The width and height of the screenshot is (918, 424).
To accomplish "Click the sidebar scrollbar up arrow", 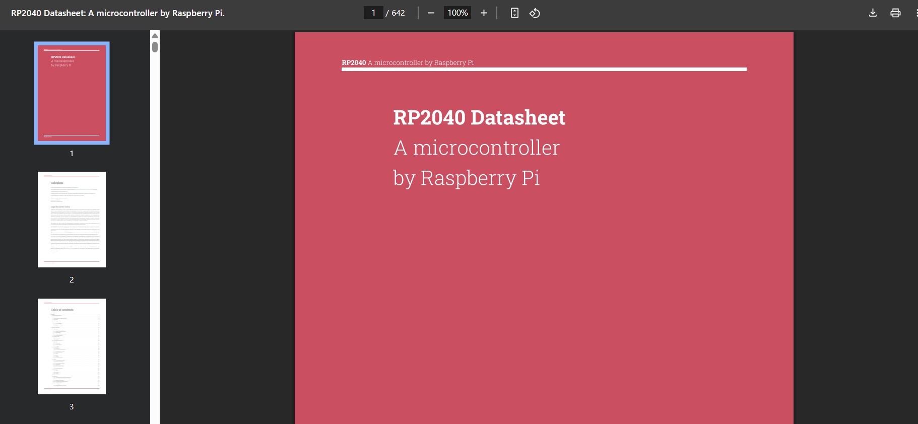I will tap(155, 36).
